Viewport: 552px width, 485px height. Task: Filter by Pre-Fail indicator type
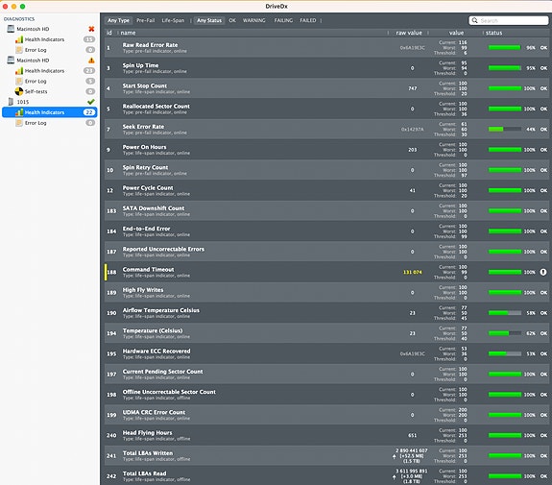[x=145, y=20]
